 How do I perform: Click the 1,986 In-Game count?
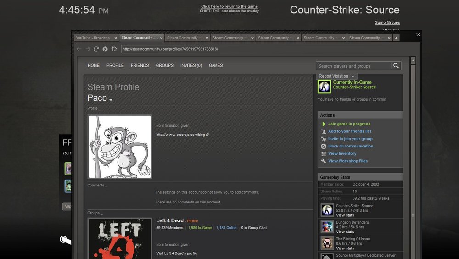[x=200, y=228]
